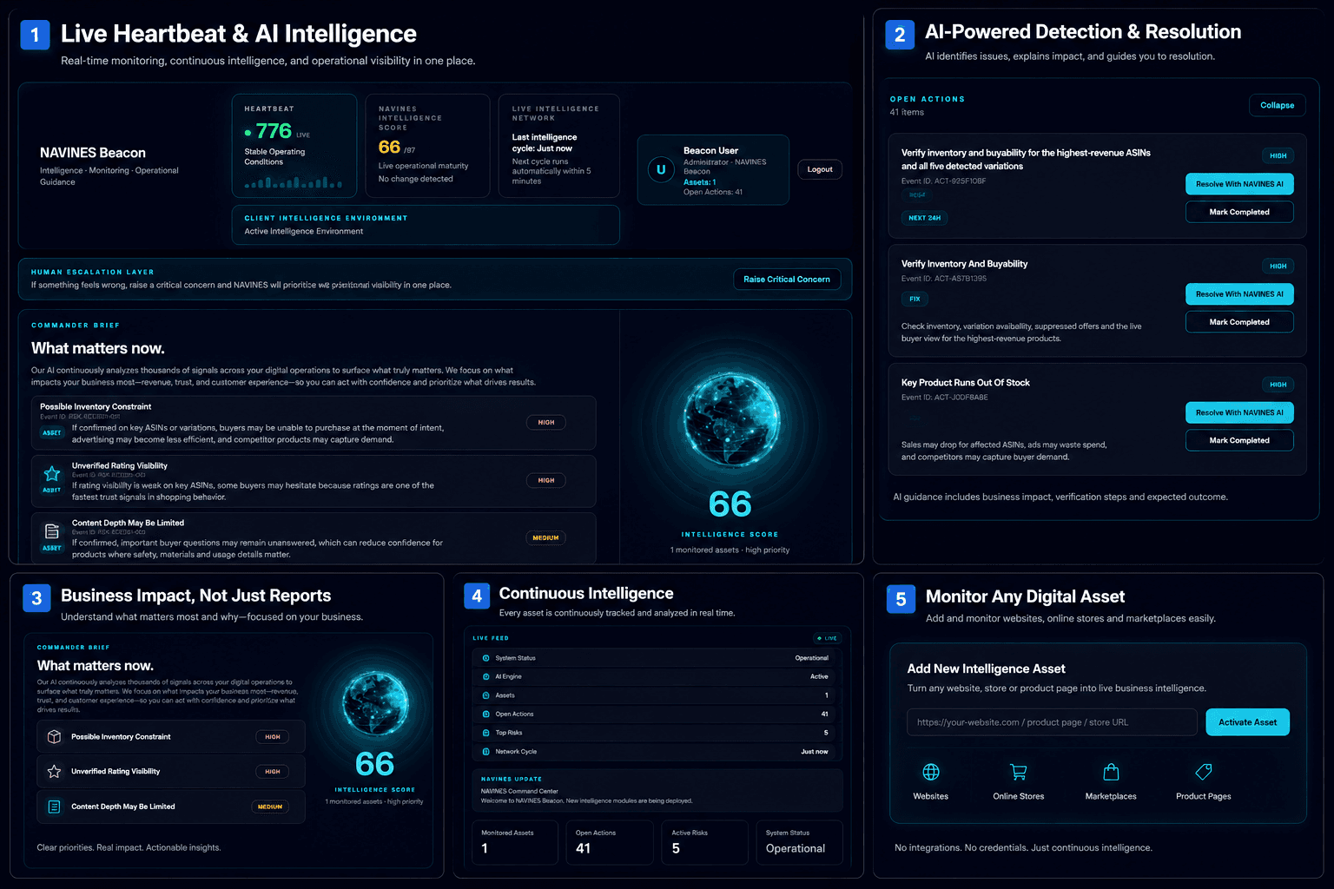Click the FIX tag under Verify Inventory And Buyability
Viewport: 1334px width, 889px height.
[915, 299]
